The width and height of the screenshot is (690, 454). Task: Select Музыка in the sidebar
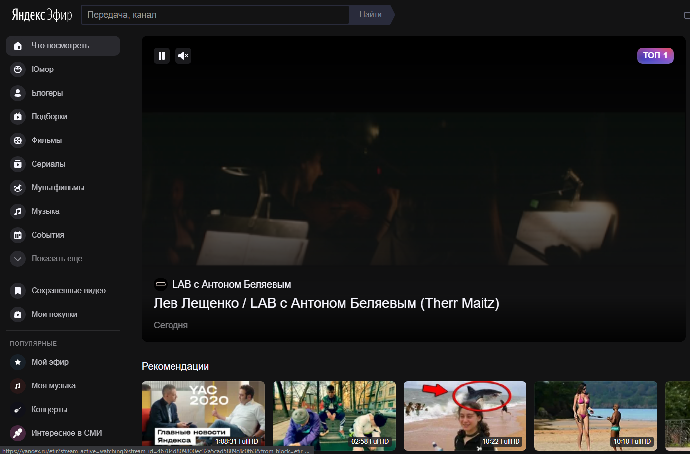coord(63,211)
